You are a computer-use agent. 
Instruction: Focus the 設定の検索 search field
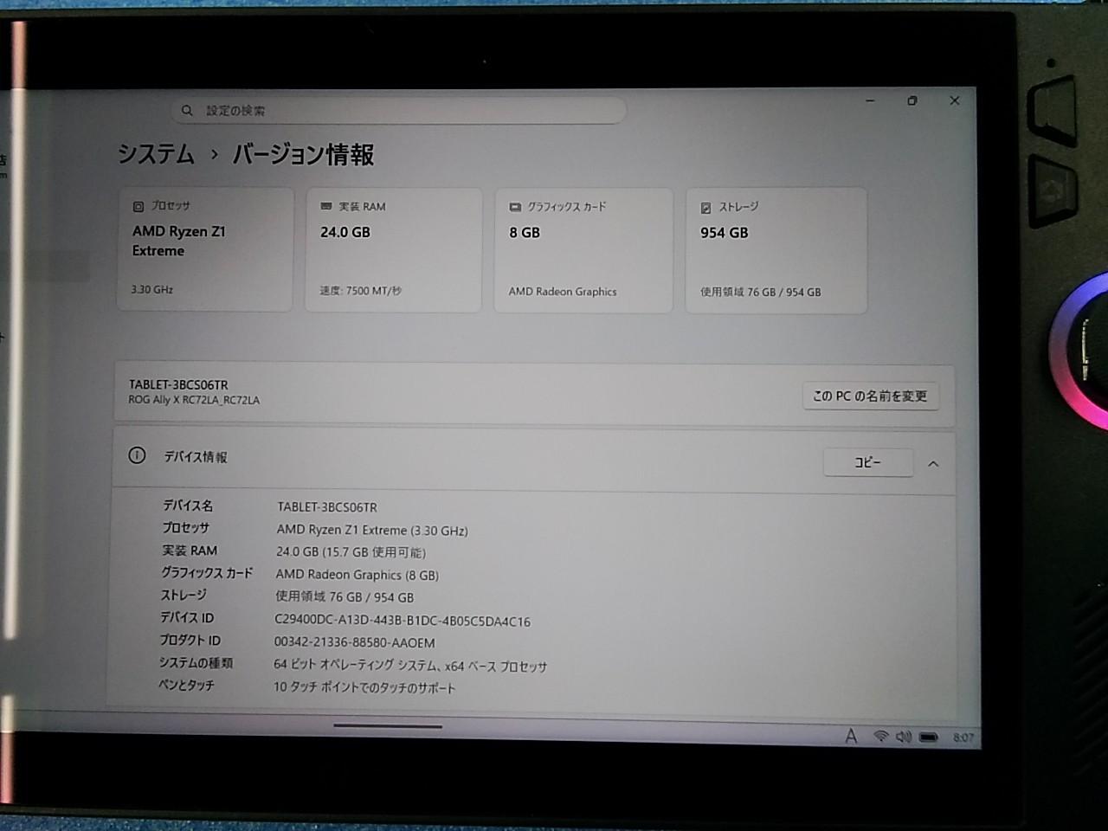(x=398, y=111)
